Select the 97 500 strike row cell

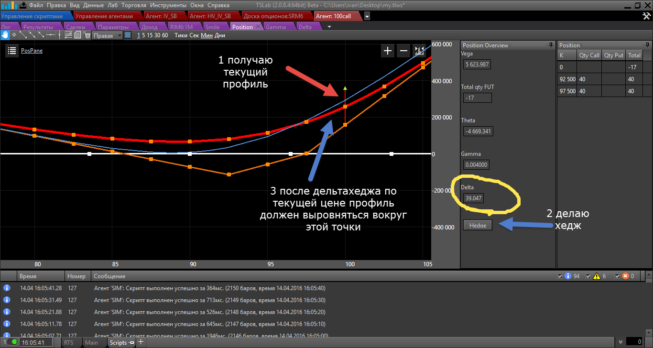point(567,91)
